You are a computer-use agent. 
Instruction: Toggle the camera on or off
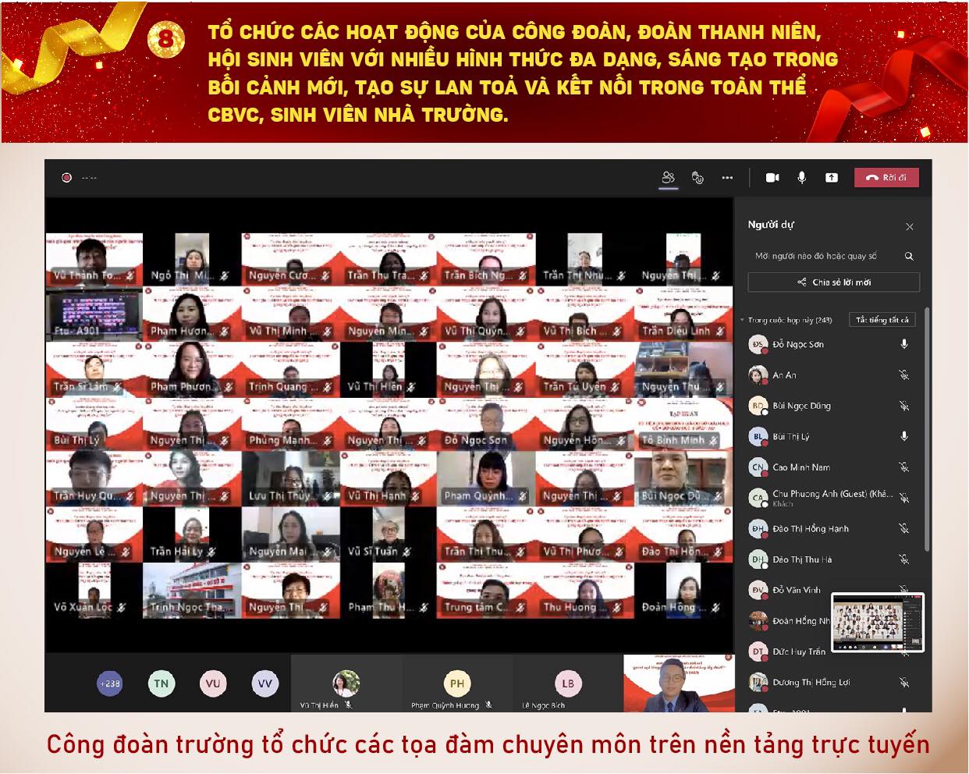click(772, 178)
